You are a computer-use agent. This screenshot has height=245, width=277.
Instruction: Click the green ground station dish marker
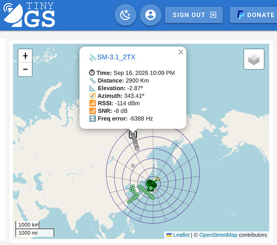point(151,185)
